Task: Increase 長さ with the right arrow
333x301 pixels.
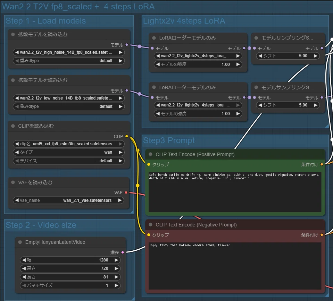Action: (x=116, y=277)
